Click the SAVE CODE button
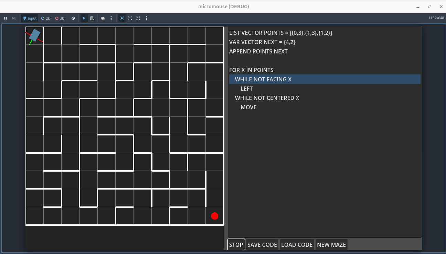 coord(262,245)
